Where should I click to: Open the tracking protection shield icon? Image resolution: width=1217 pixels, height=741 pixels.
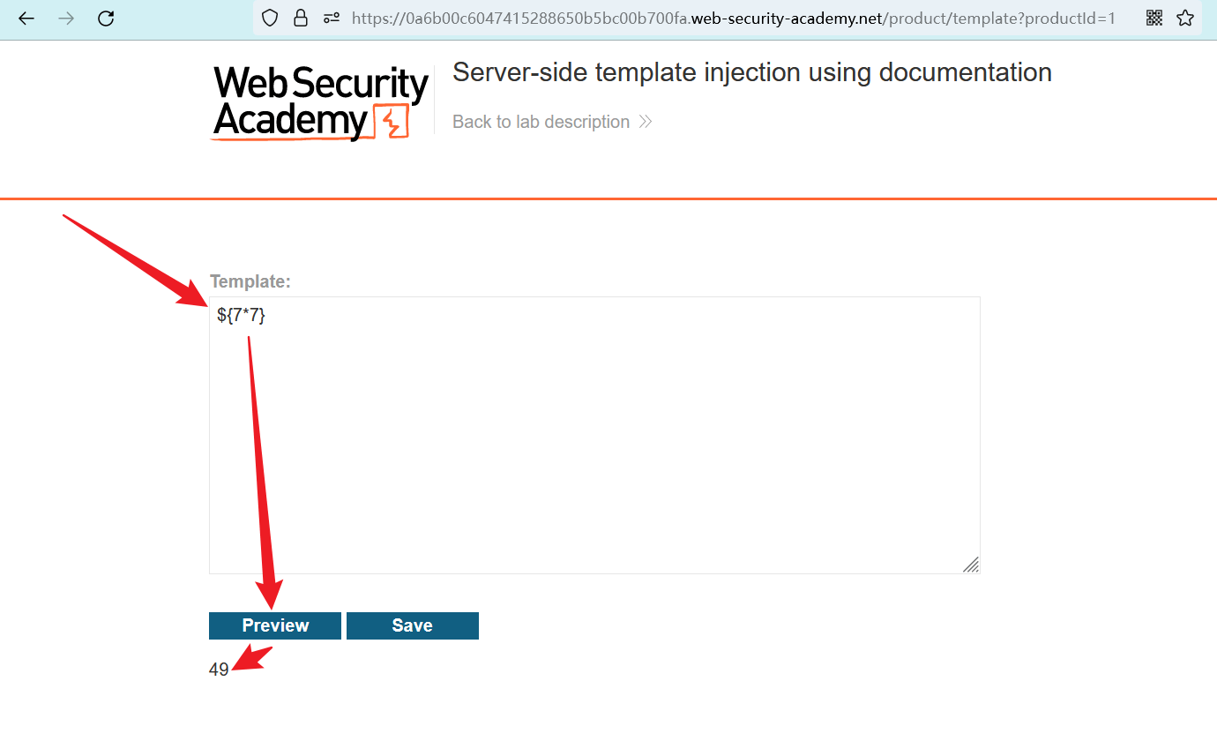(x=271, y=18)
